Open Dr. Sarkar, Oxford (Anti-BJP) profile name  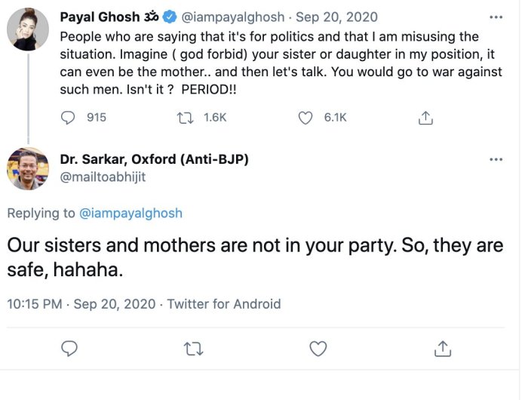point(154,159)
